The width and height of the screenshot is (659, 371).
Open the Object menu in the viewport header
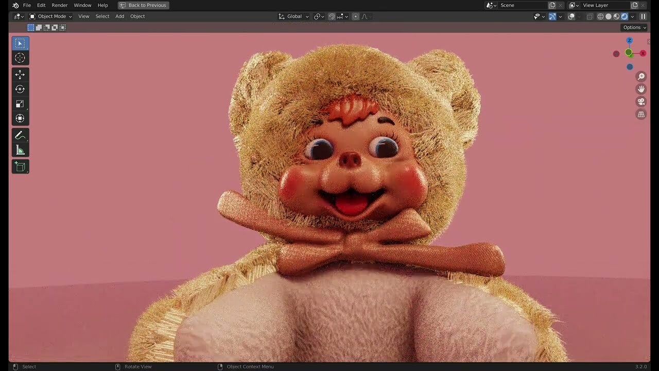137,16
